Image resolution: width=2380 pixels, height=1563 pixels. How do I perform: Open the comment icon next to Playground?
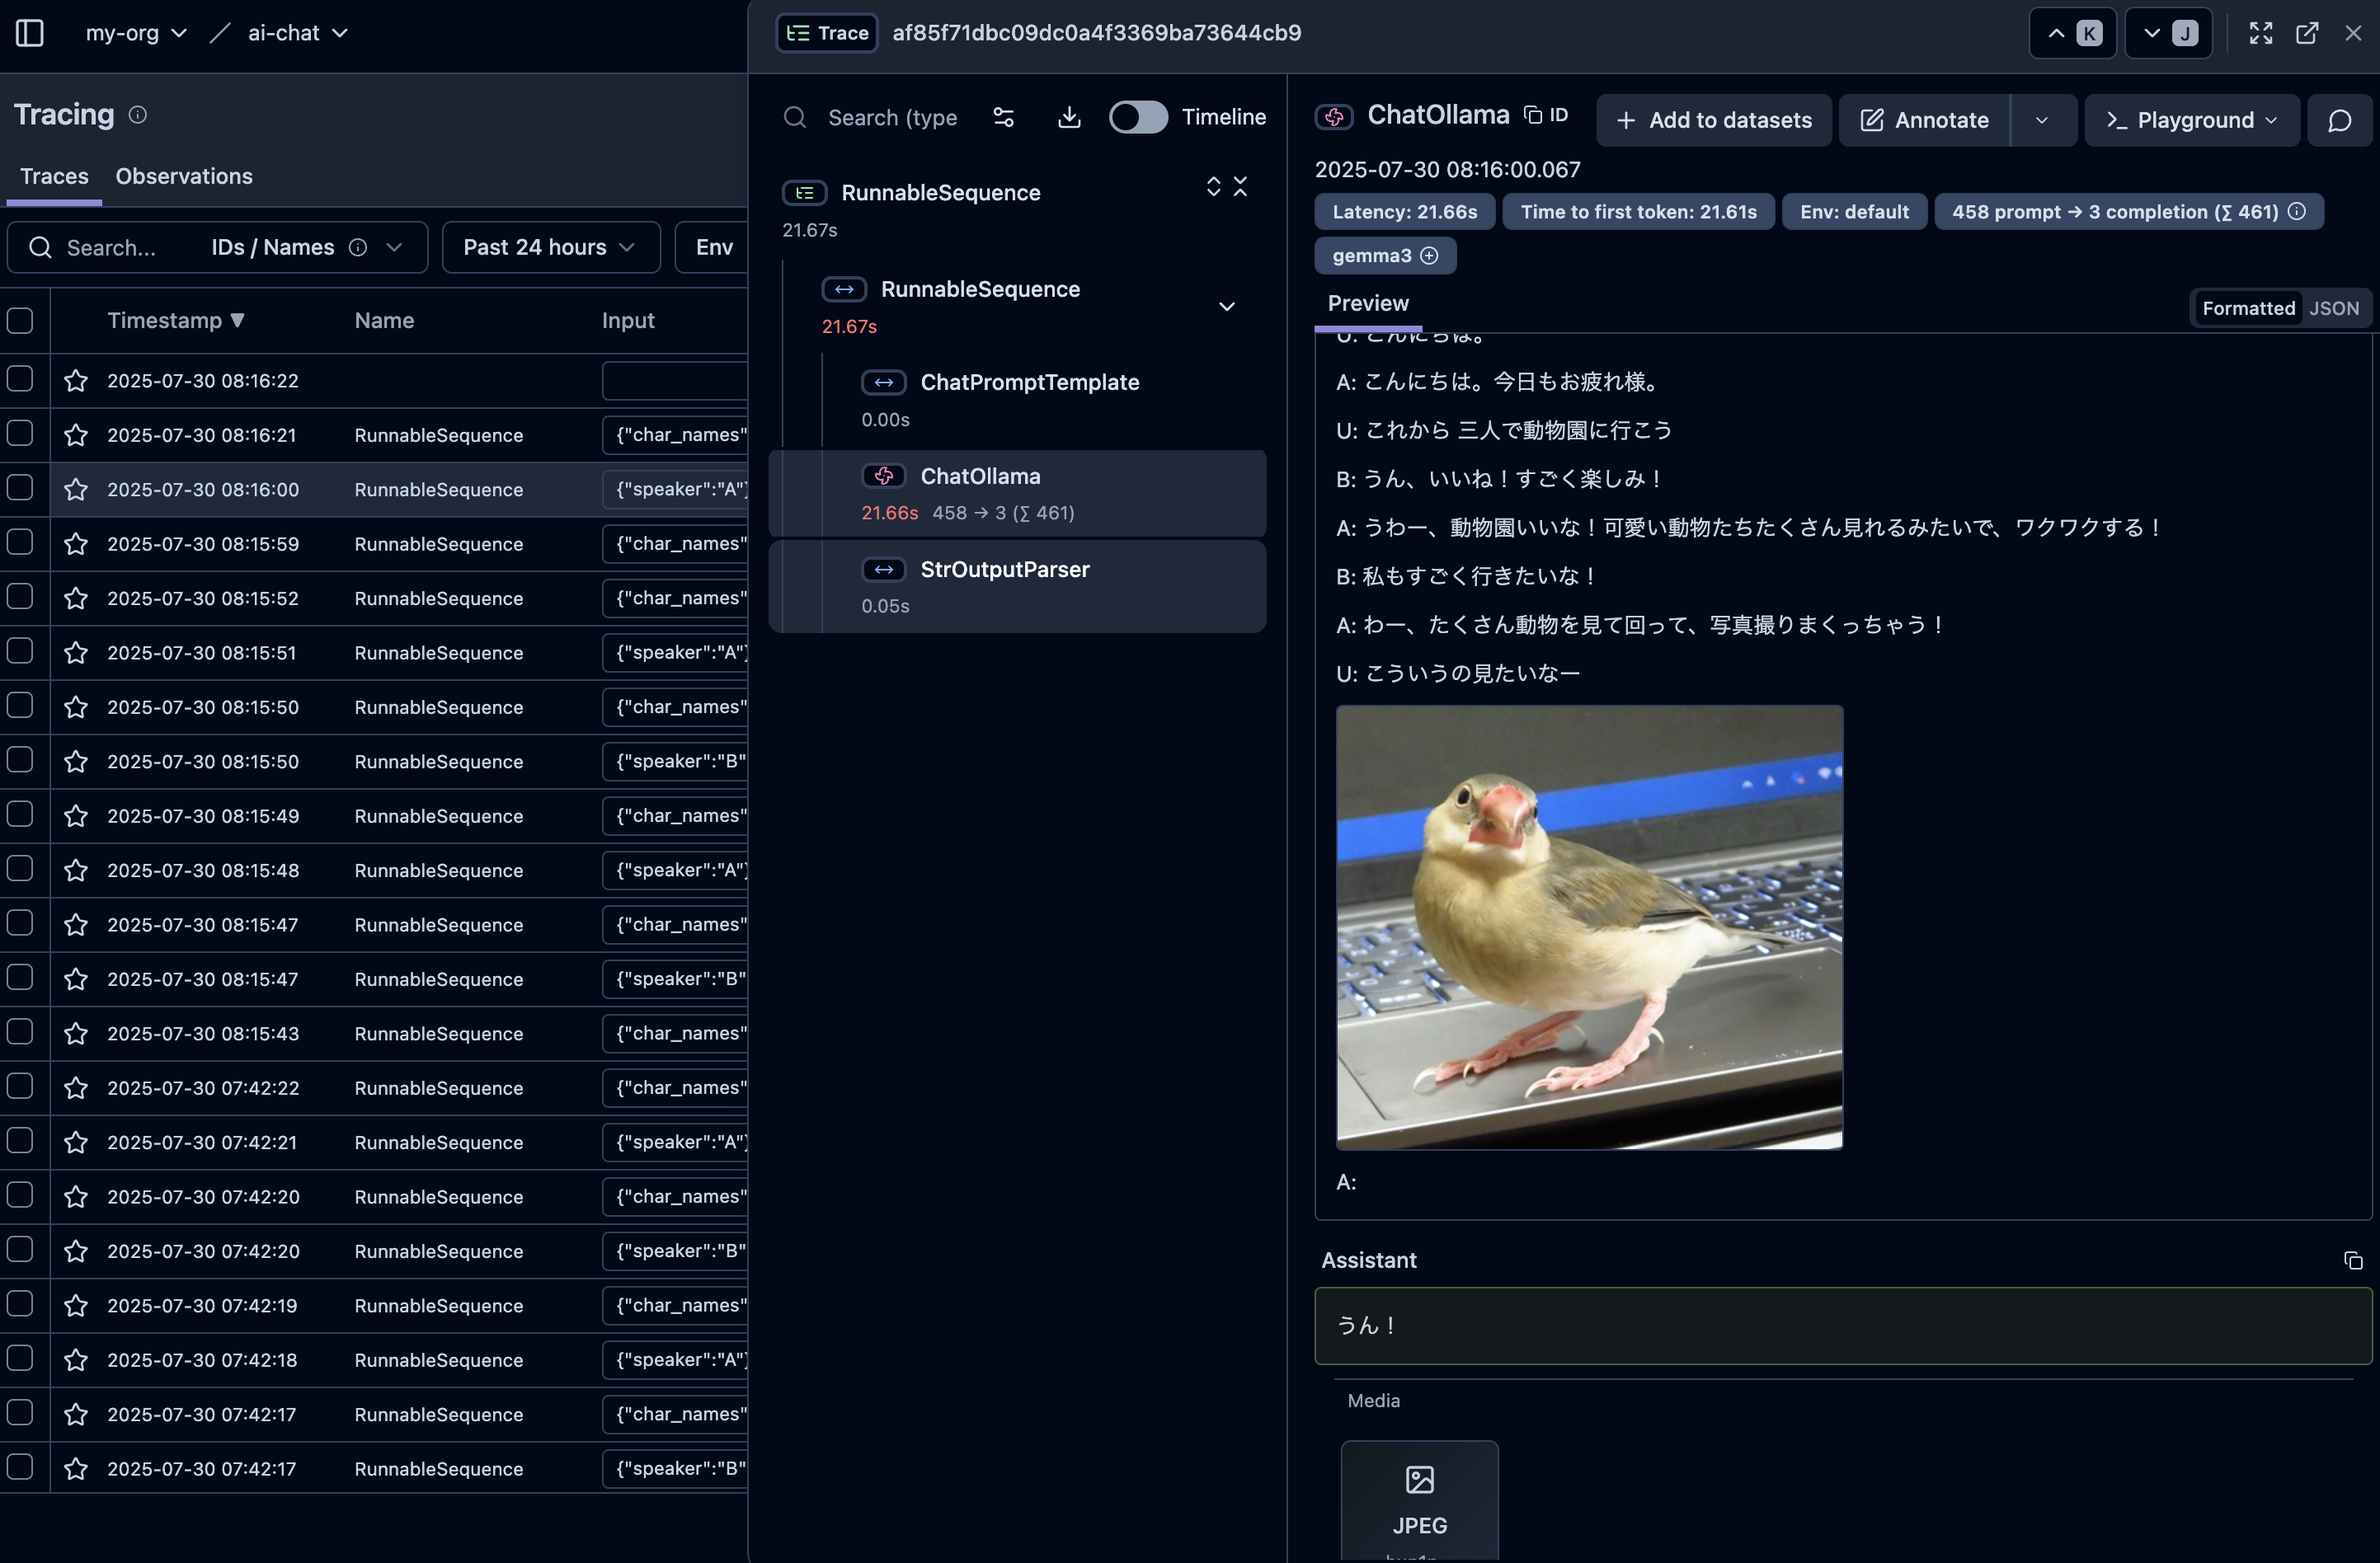(2341, 121)
